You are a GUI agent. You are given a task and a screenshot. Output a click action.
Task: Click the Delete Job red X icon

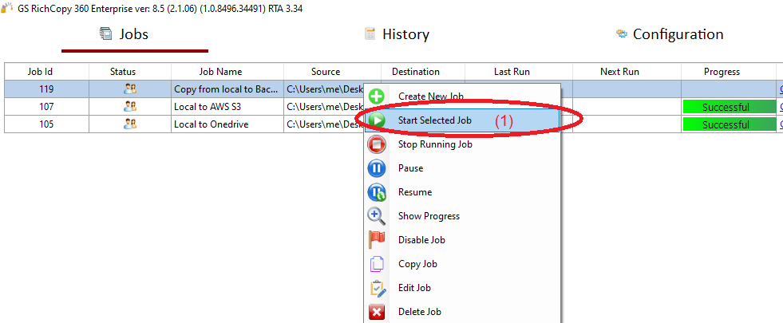(377, 312)
